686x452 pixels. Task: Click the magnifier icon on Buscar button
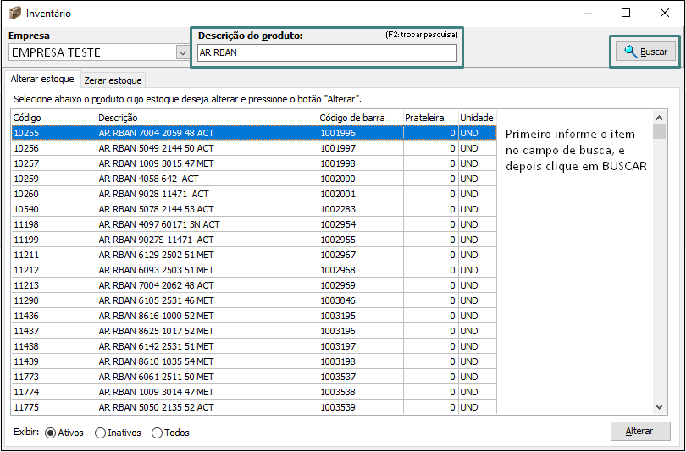630,52
